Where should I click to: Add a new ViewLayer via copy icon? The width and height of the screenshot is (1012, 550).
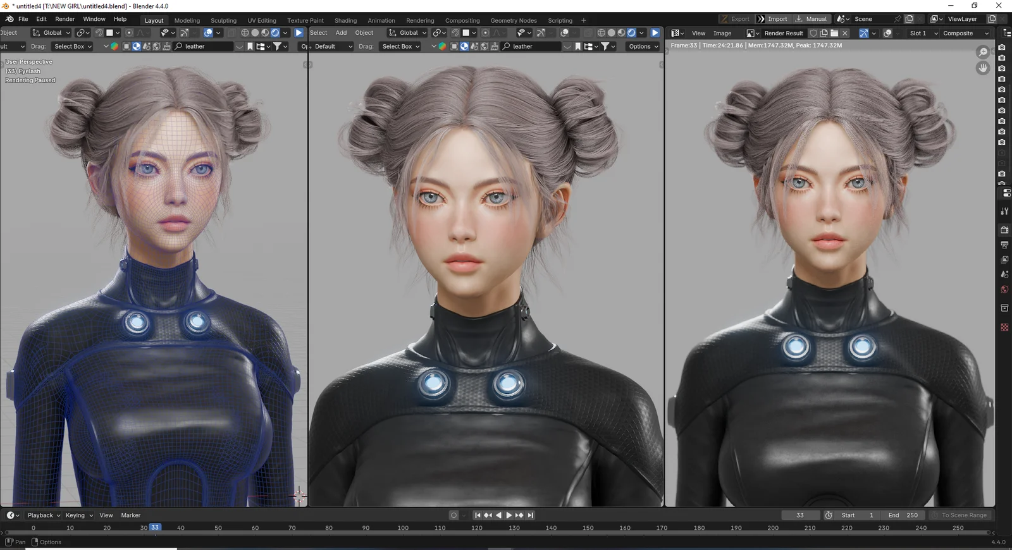(x=992, y=19)
